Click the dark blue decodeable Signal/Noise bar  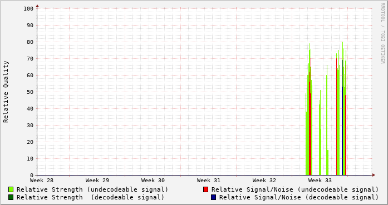[342, 131]
